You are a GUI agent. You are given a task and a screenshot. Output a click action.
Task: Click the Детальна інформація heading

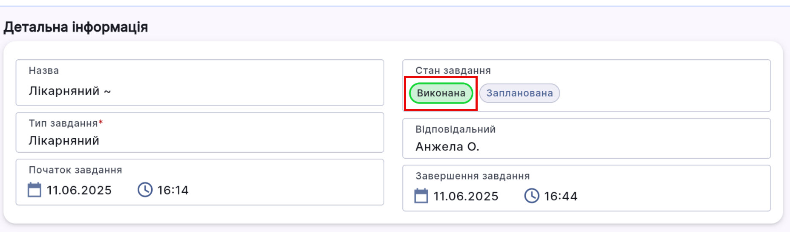[x=76, y=27]
